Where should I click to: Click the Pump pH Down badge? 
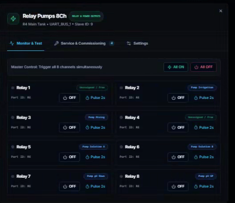[x=96, y=176]
